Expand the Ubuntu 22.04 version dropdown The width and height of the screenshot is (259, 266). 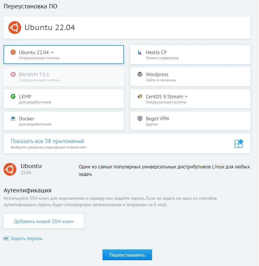pyautogui.click(x=52, y=52)
